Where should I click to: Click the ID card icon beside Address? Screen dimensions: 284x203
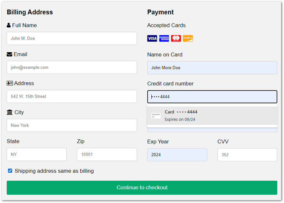click(10, 83)
